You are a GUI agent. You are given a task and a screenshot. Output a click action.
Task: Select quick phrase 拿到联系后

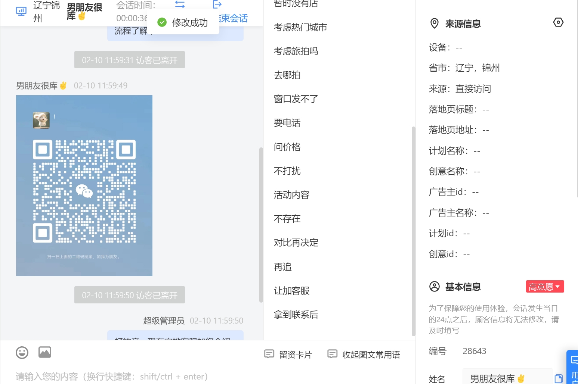(x=296, y=315)
